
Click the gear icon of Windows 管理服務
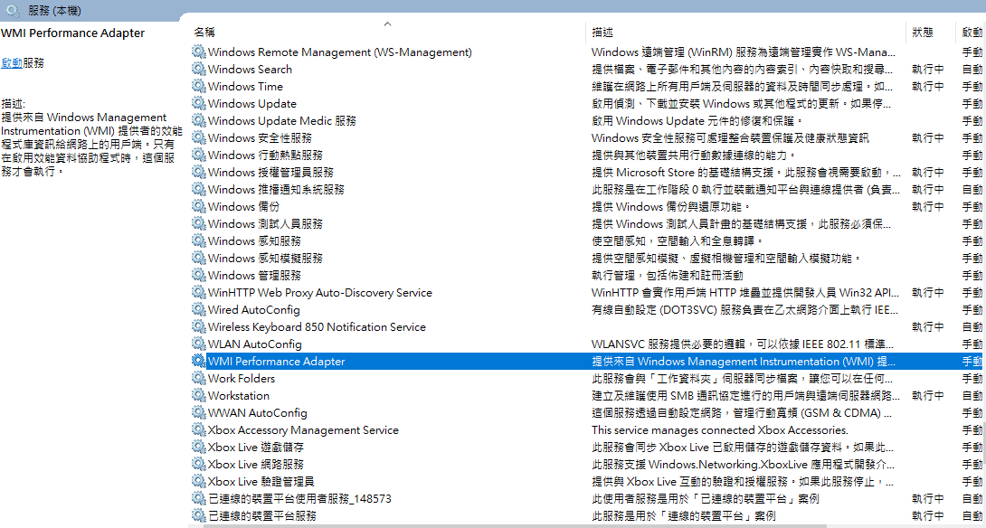(199, 276)
